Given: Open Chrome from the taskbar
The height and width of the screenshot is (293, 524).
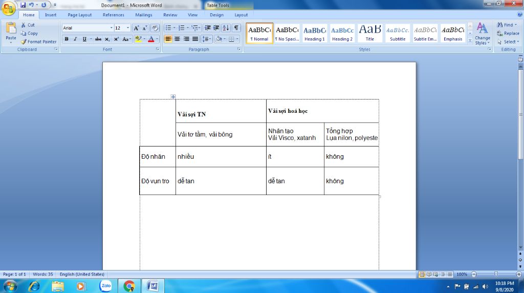Looking at the screenshot, I should pyautogui.click(x=129, y=286).
